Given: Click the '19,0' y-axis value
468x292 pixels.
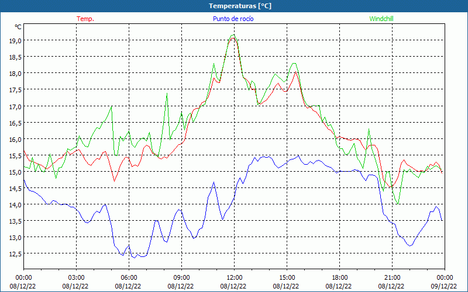Looking at the screenshot, I should click(x=15, y=41).
